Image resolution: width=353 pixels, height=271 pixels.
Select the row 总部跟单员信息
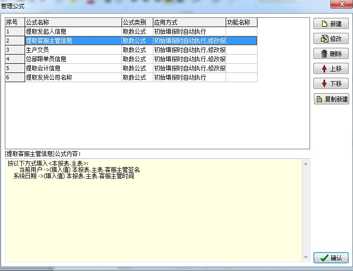(131, 59)
